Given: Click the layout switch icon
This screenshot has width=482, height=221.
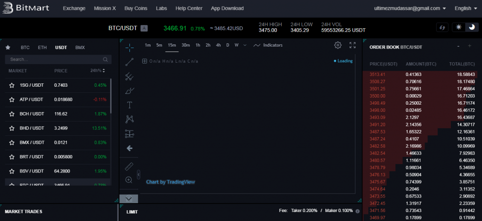Looking at the screenshot, I should click(x=442, y=27).
